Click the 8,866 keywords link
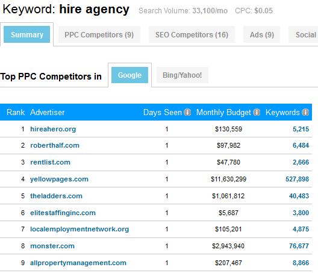 [301, 263]
